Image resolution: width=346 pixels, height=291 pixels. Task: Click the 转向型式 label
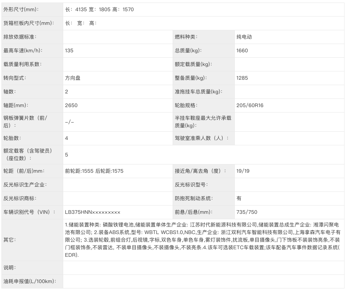(x=15, y=78)
